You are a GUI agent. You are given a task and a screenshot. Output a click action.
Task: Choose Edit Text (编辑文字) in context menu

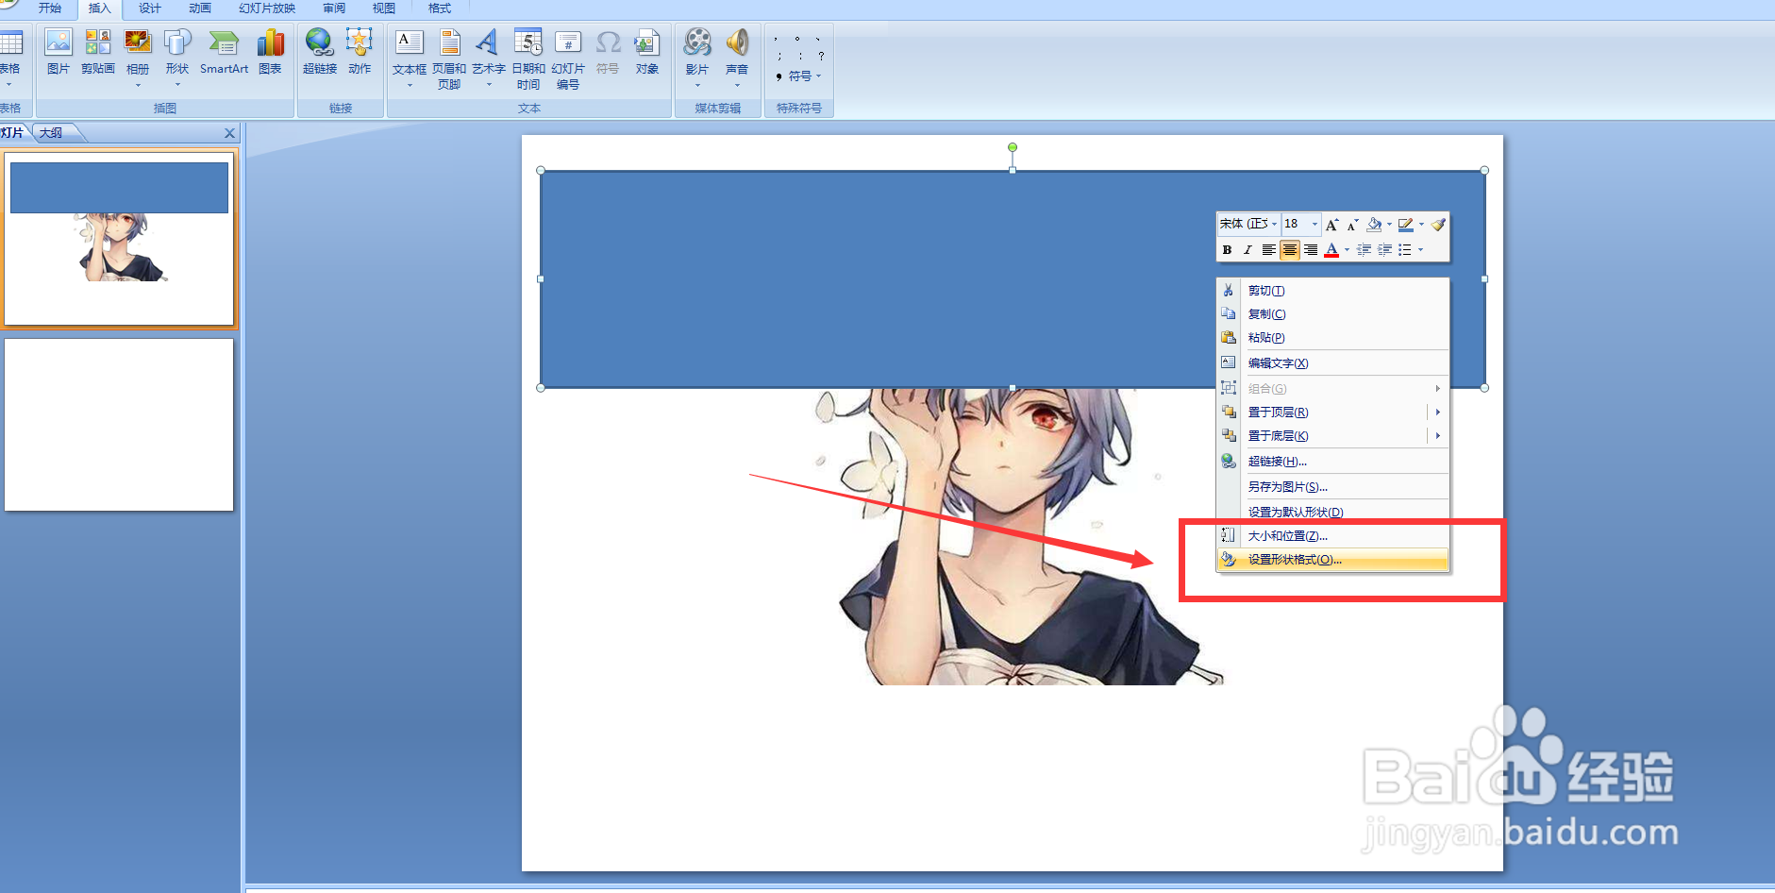click(1332, 363)
